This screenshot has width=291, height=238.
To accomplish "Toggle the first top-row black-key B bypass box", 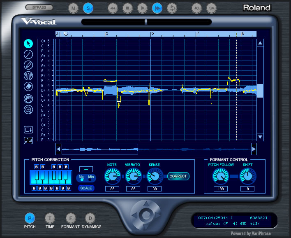I will 37,167.
